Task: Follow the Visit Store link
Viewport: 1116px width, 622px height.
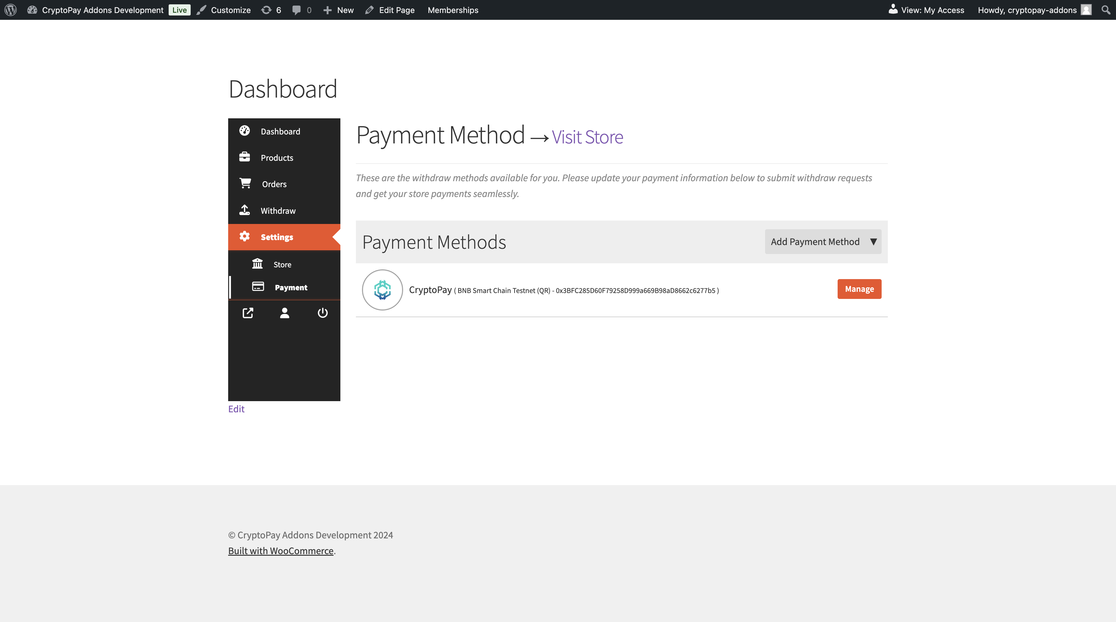Action: 587,137
